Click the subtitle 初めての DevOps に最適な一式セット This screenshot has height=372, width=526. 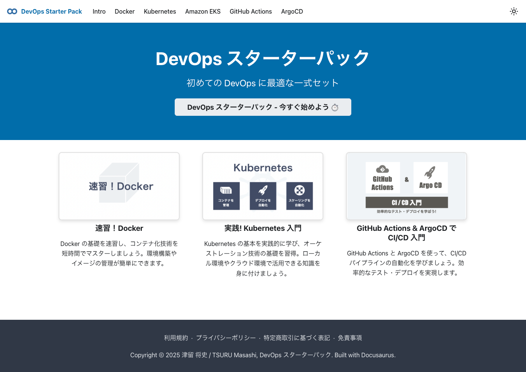[263, 83]
